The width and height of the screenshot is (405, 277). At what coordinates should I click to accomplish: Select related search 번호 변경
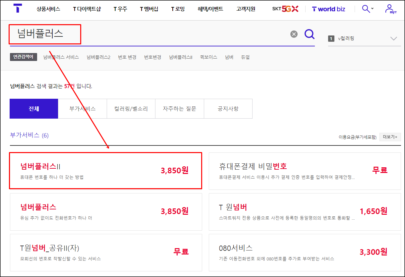pos(127,57)
